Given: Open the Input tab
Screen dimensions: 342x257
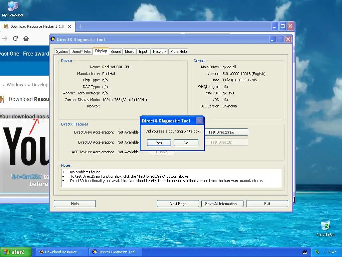Looking at the screenshot, I should [143, 51].
